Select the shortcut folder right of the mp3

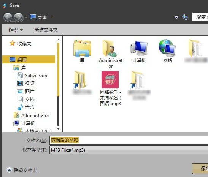click(x=139, y=85)
